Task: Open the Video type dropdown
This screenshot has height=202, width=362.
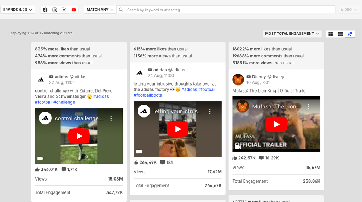Action: (349, 10)
